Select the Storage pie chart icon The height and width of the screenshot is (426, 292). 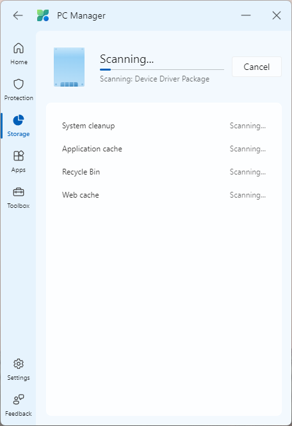pyautogui.click(x=19, y=120)
